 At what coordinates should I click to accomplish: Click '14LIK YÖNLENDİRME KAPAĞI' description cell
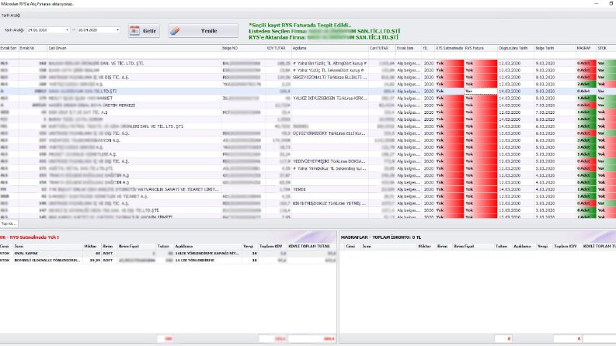207,253
